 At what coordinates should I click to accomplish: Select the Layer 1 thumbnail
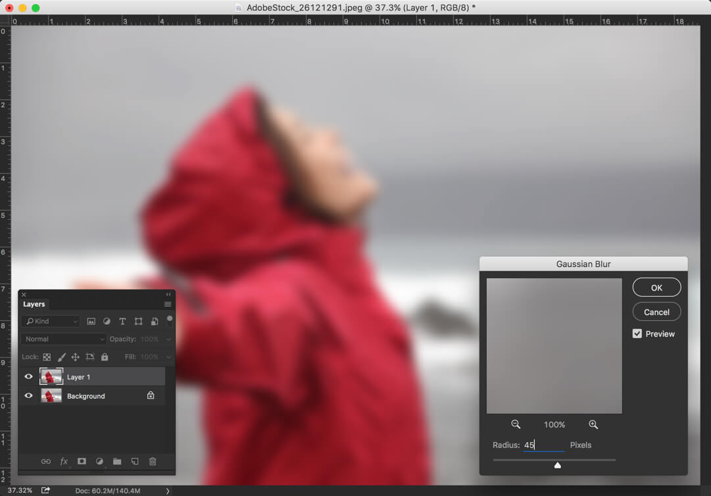click(x=51, y=377)
